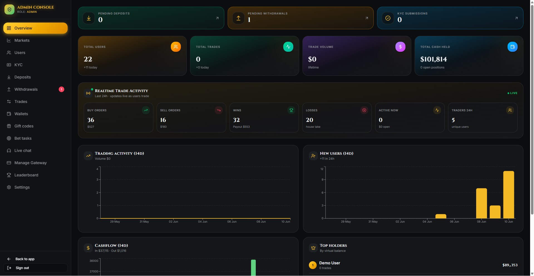Open KYC Submissions via arrow icon
534x276 pixels.
[516, 18]
